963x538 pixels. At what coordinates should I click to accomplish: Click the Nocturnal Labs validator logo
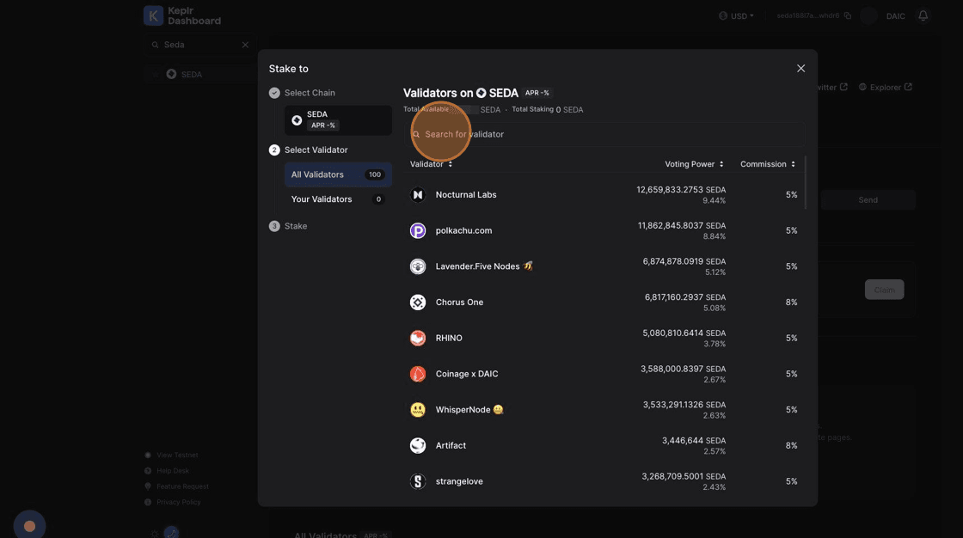point(418,195)
